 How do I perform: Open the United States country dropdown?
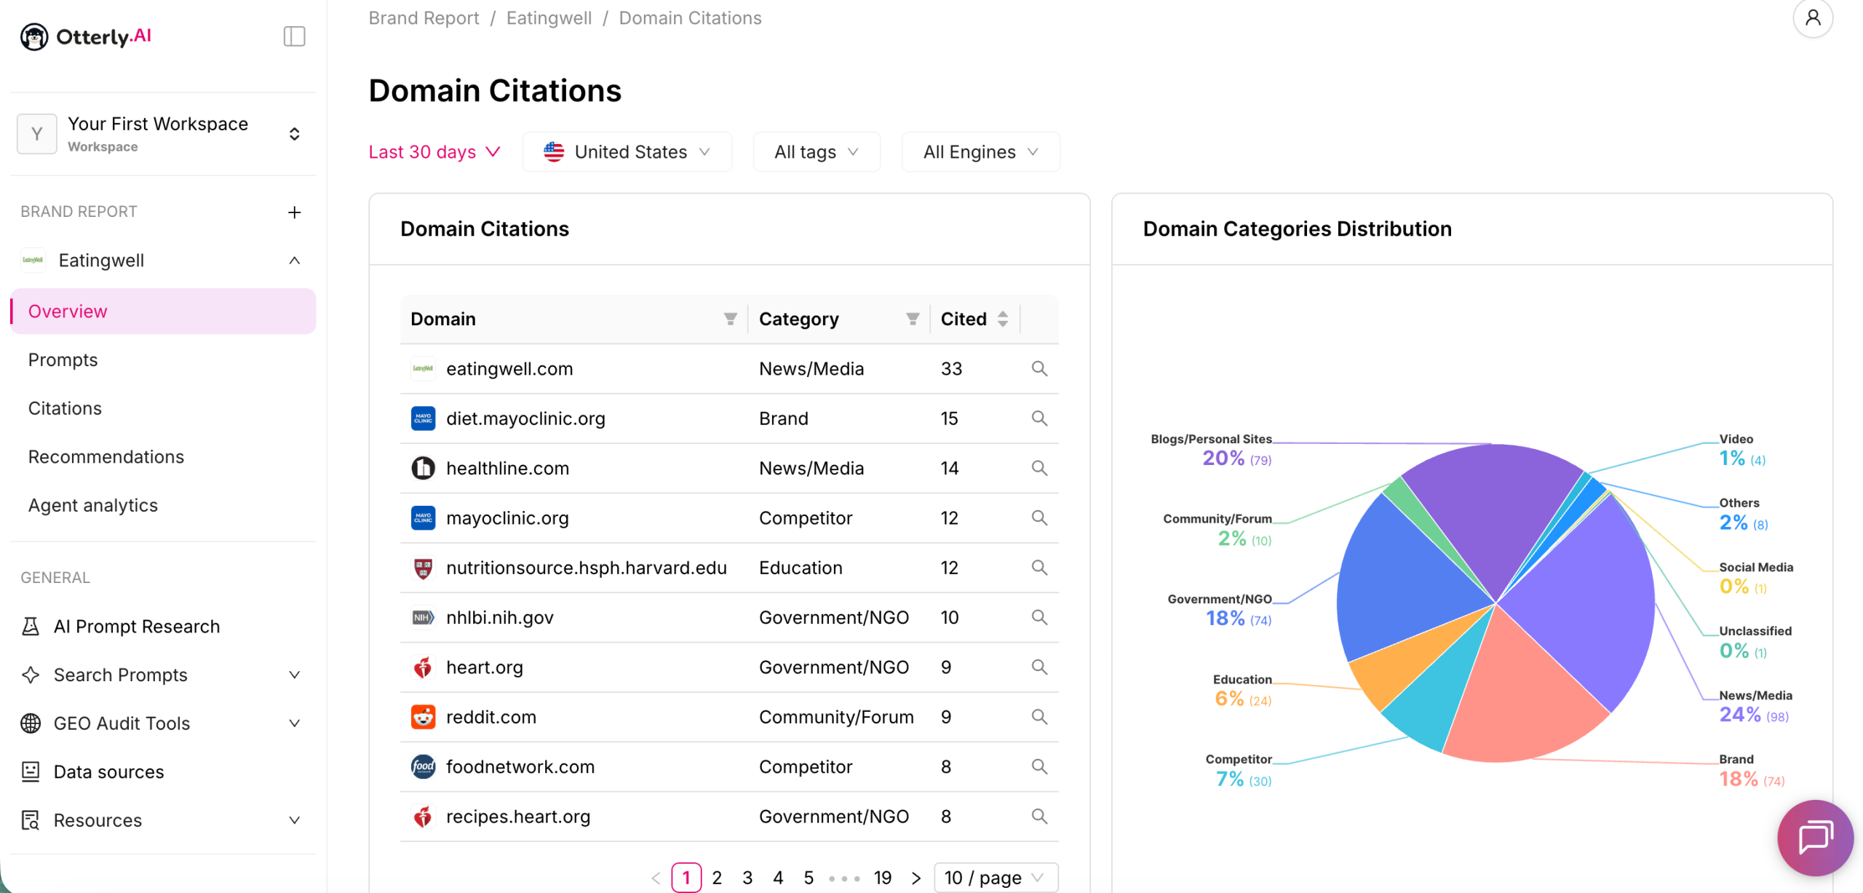tap(627, 151)
